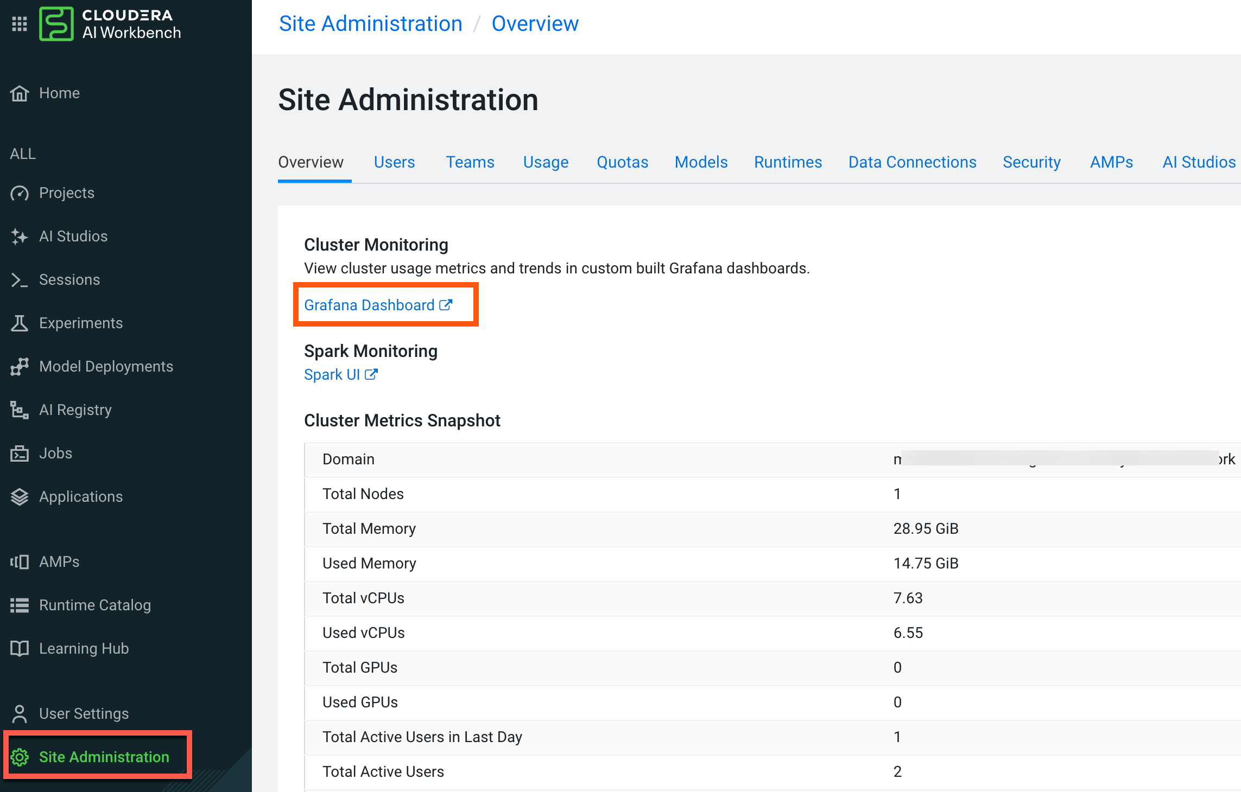Image resolution: width=1241 pixels, height=792 pixels.
Task: Switch to the Users tab
Action: pos(394,162)
